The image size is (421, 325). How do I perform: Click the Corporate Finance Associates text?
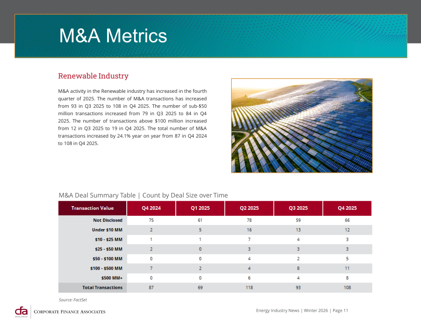tap(70, 312)
